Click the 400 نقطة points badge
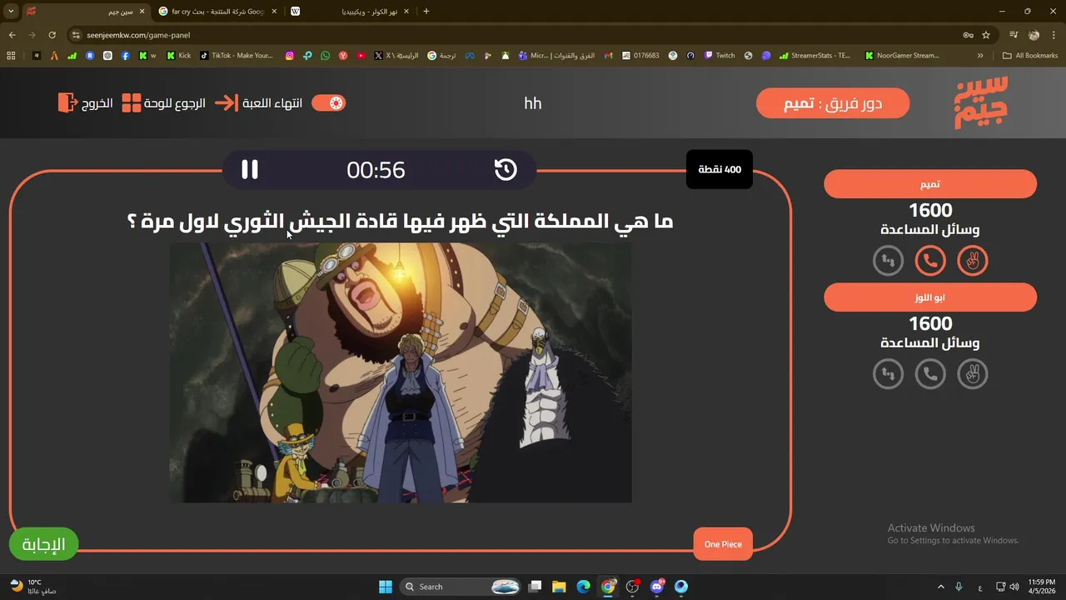This screenshot has height=600, width=1066. pyautogui.click(x=720, y=170)
